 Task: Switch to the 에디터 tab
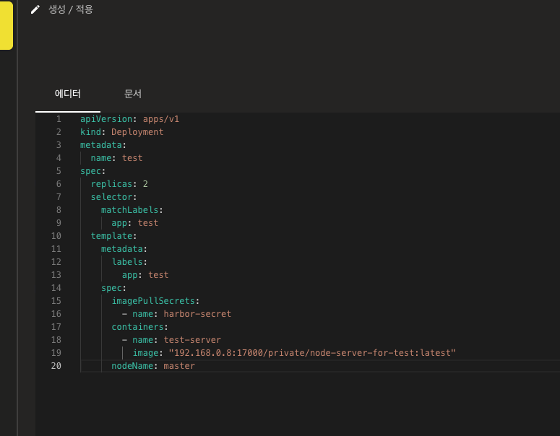68,94
